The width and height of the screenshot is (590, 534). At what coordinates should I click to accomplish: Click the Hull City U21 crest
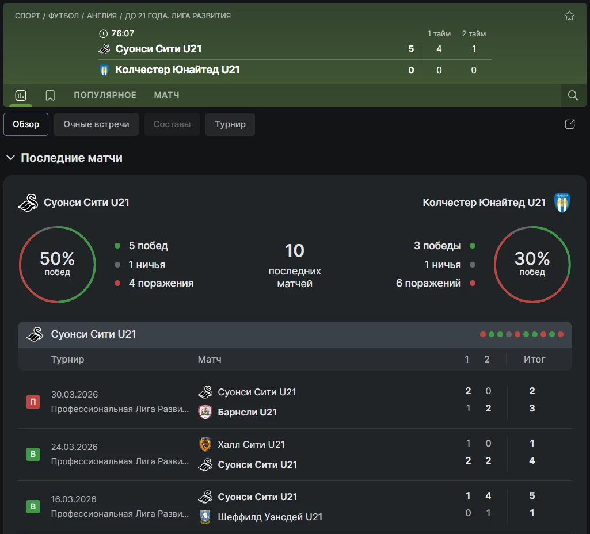click(205, 444)
